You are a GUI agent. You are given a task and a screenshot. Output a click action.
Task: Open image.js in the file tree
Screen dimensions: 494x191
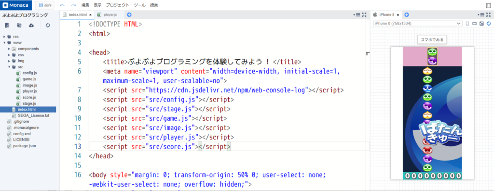click(x=29, y=85)
